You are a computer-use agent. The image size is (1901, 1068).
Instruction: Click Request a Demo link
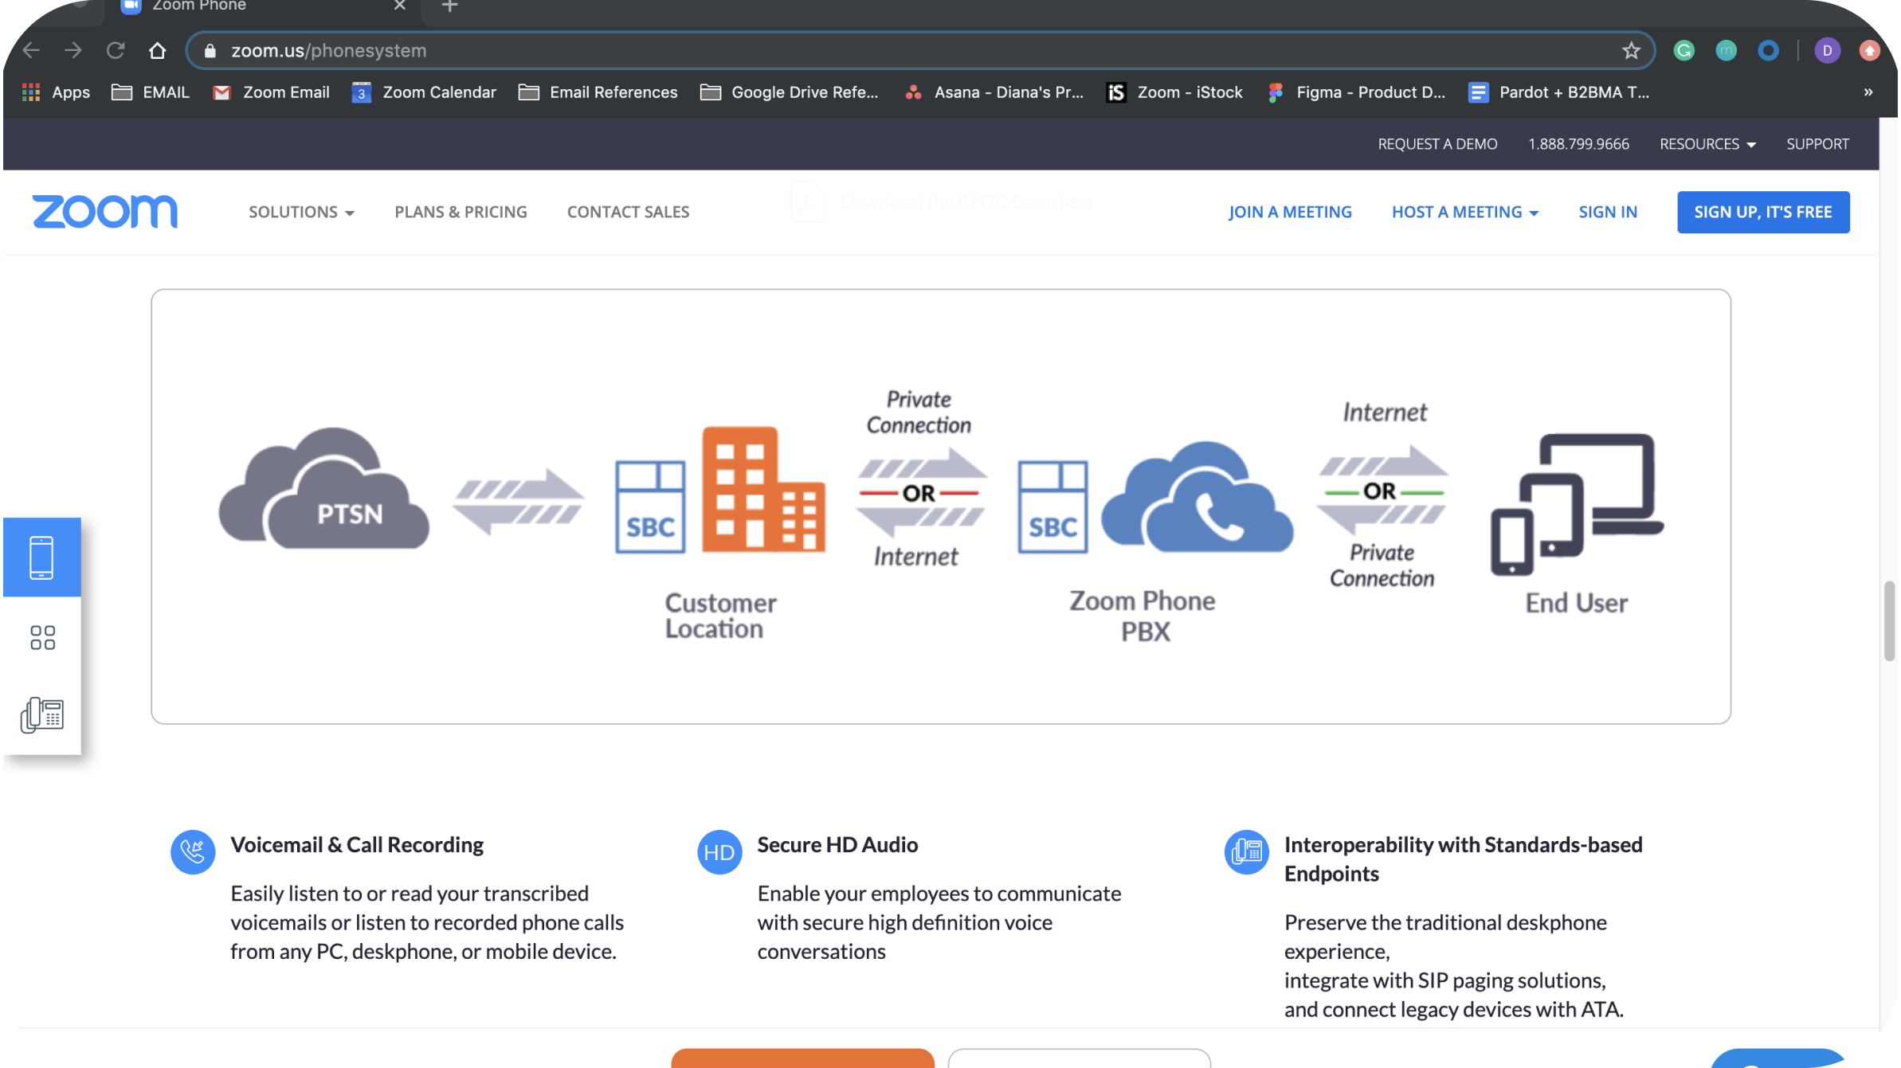pos(1437,144)
